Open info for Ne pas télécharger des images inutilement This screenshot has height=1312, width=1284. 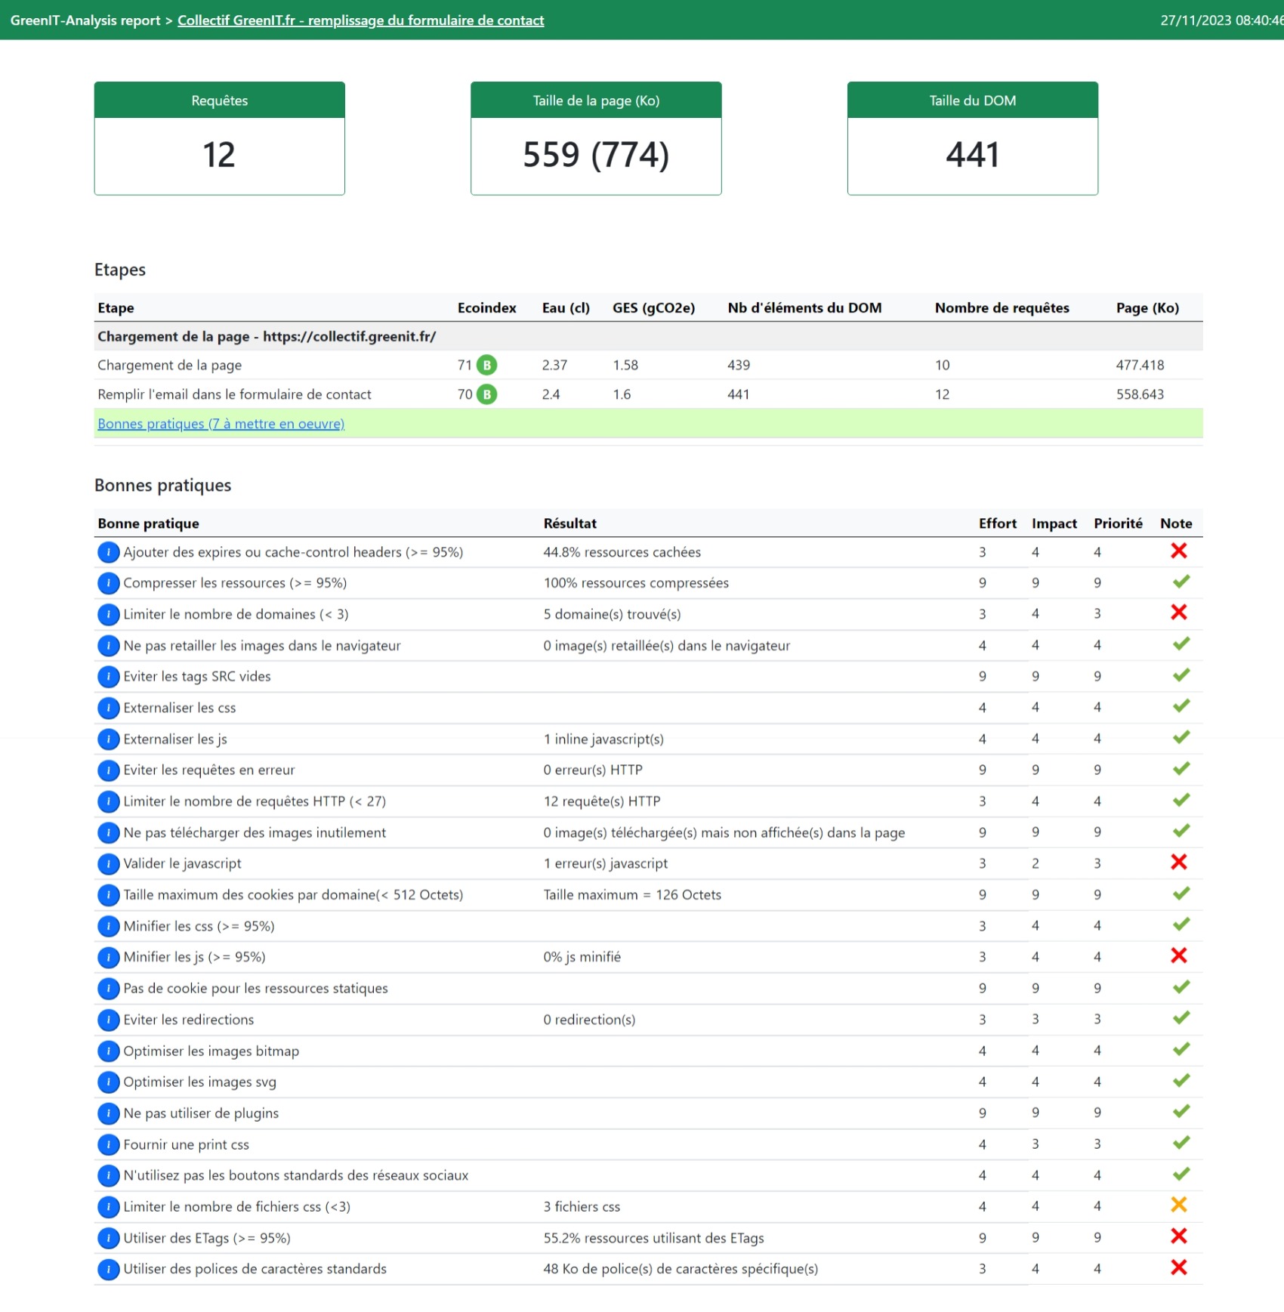(x=108, y=832)
